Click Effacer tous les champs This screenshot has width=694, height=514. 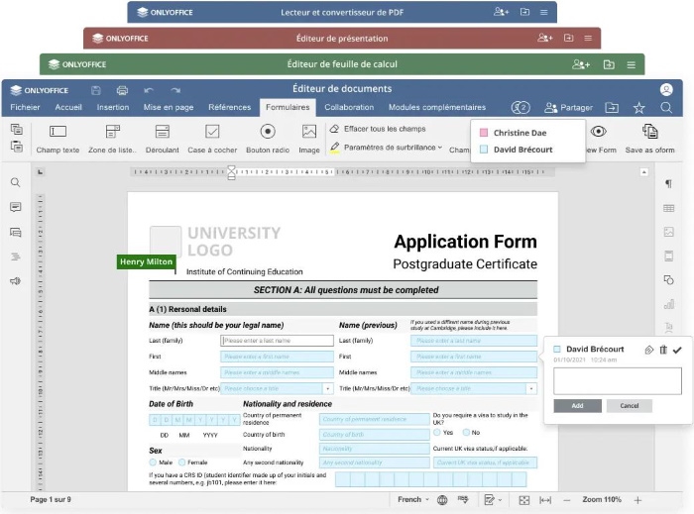click(378, 129)
